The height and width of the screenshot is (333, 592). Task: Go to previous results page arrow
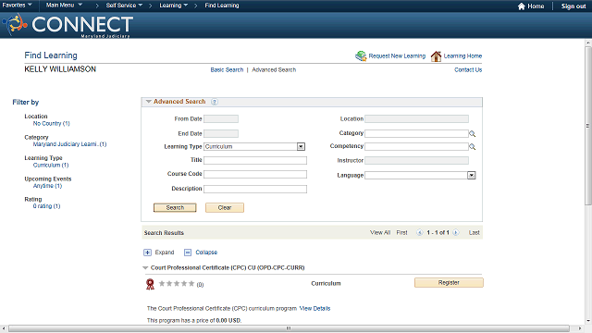pos(419,232)
